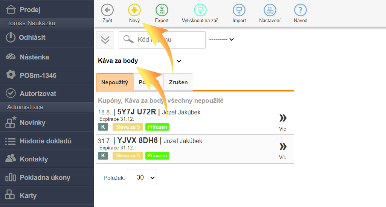Open the dashed dropdown next to search
Image resolution: width=386 pixels, height=207 pixels.
click(x=221, y=40)
